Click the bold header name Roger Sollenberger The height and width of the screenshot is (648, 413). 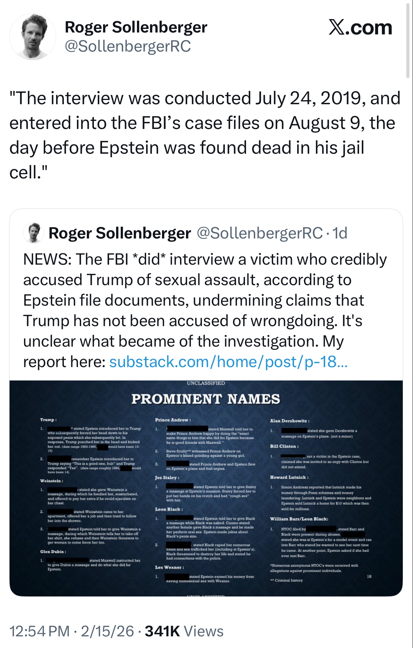point(136,27)
